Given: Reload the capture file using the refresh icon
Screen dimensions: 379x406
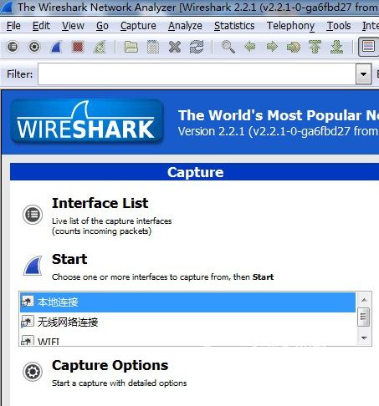Looking at the screenshot, I should [197, 47].
